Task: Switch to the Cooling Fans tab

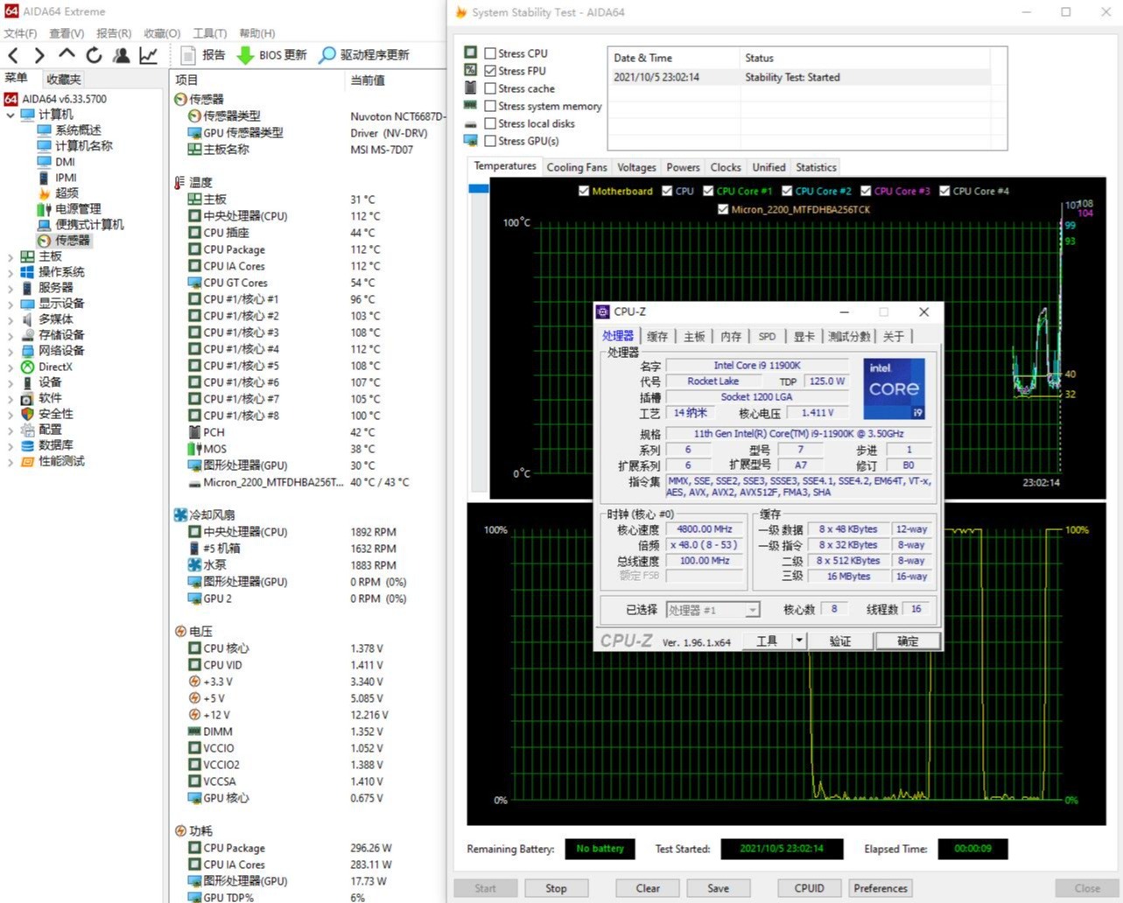Action: (576, 167)
